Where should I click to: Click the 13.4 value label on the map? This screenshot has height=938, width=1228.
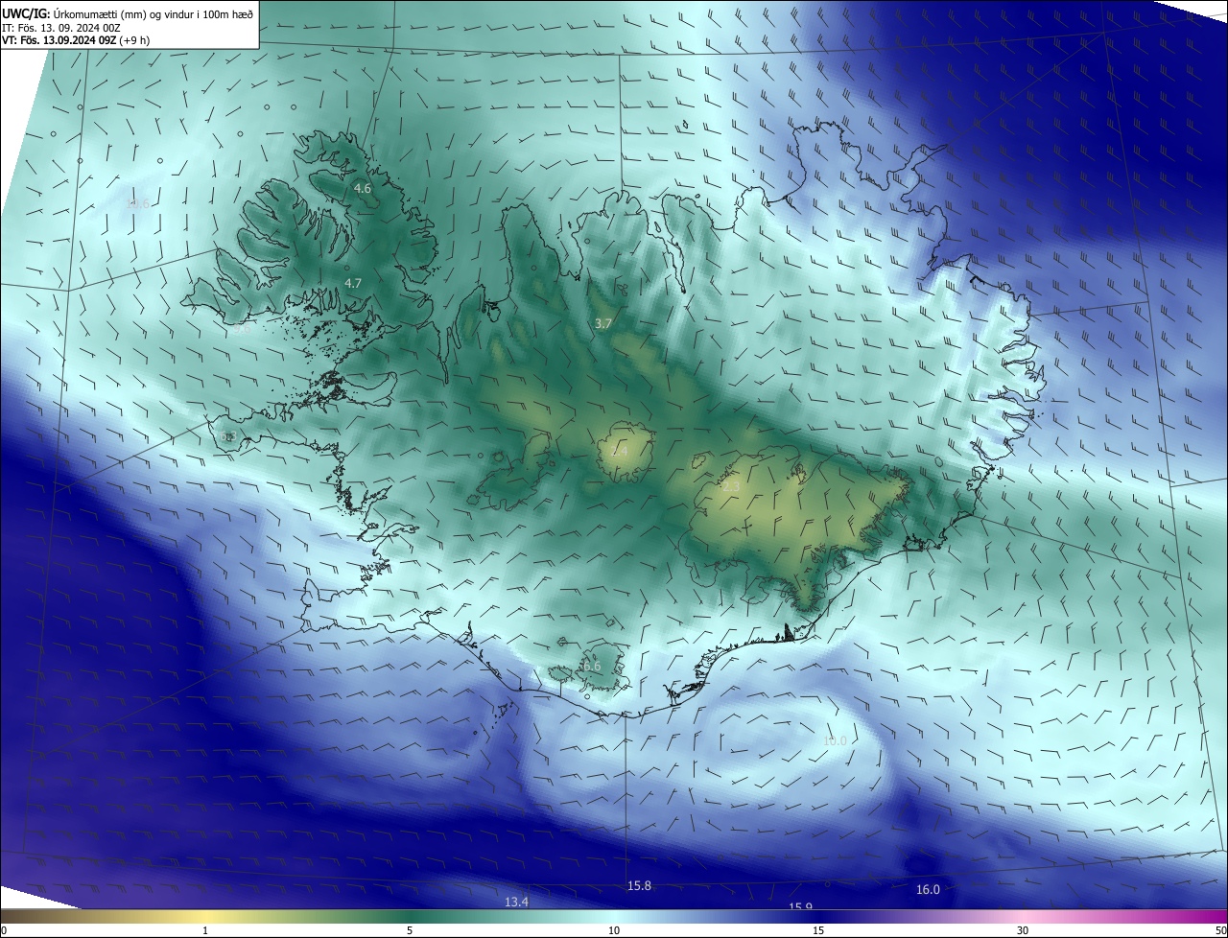coord(517,902)
